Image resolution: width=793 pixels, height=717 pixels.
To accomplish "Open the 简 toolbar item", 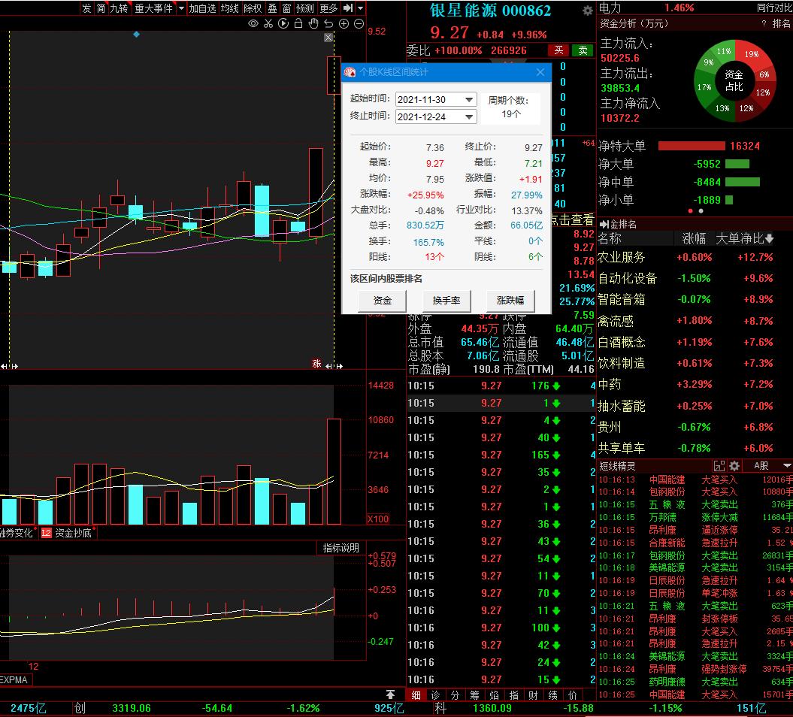I will pos(101,8).
